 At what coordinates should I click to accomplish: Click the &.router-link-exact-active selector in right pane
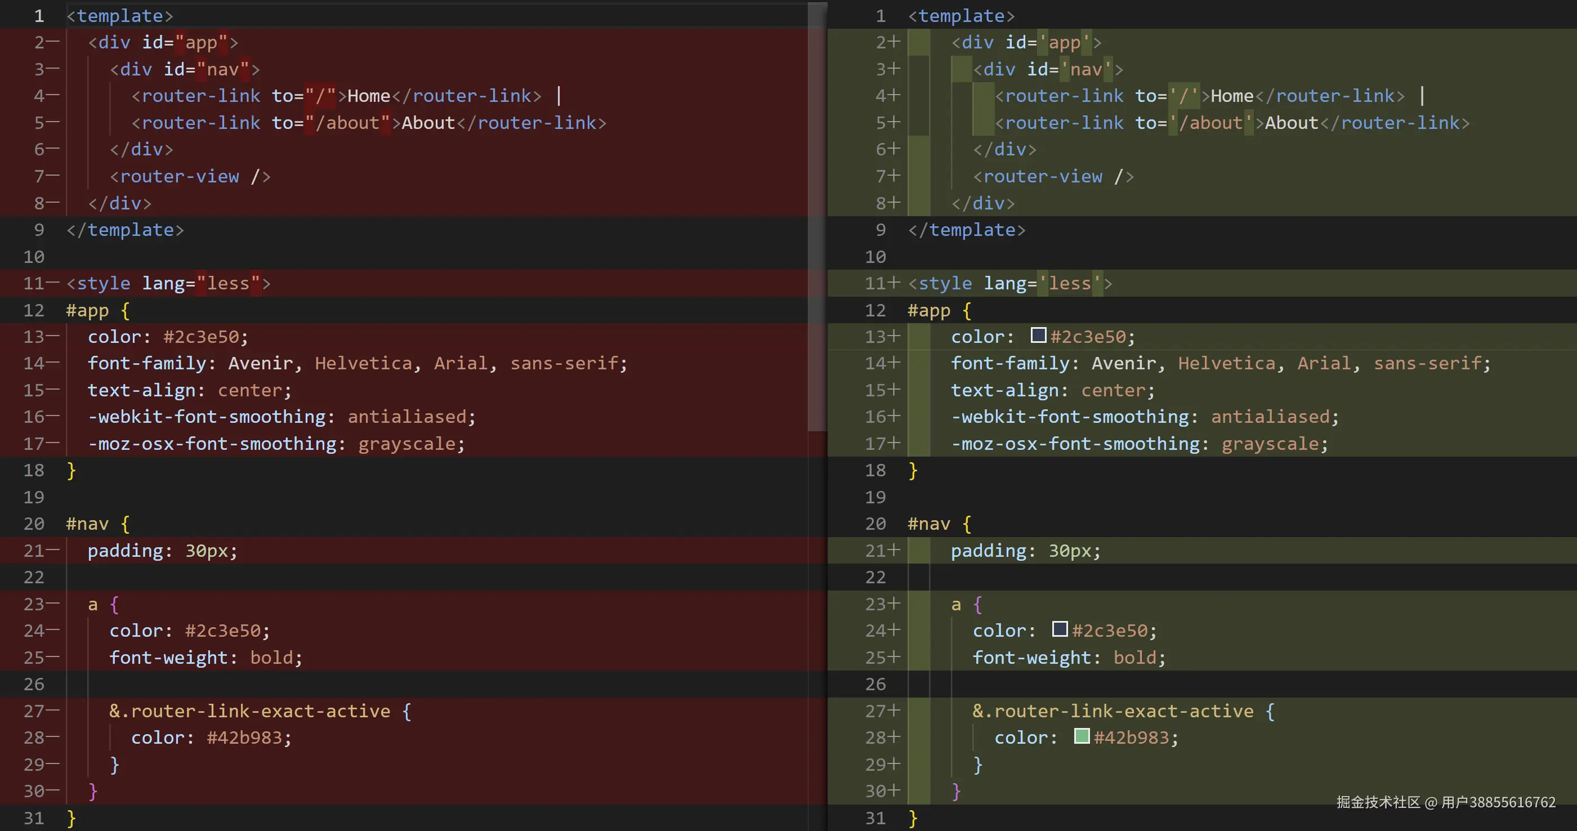[1113, 711]
